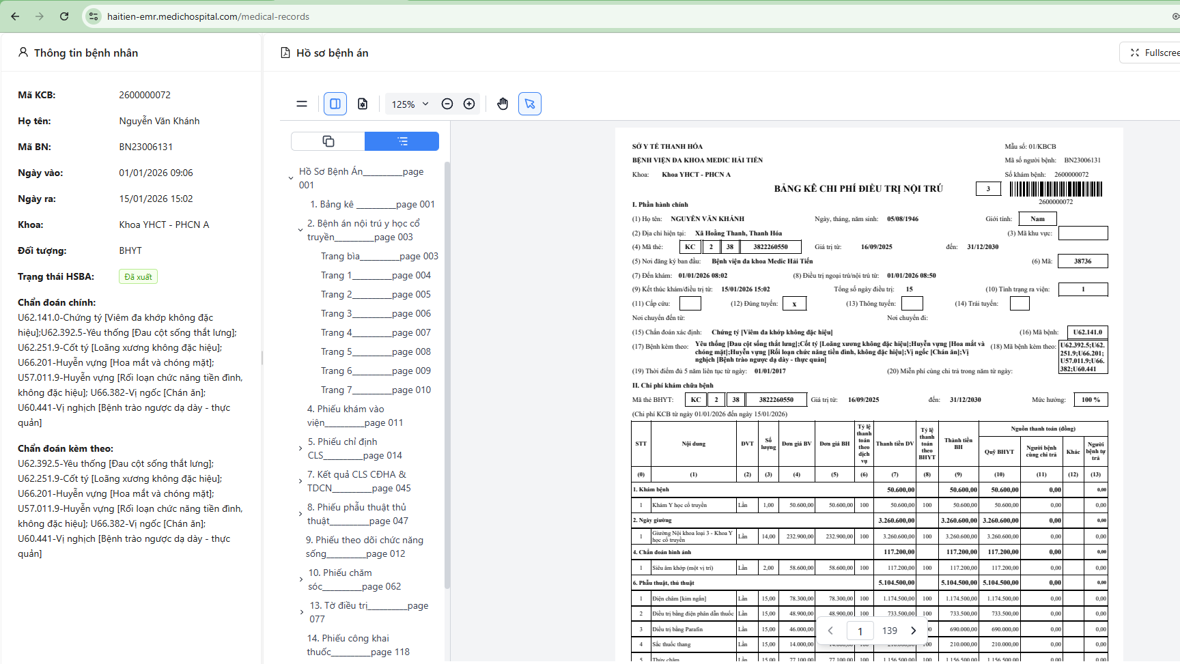Go to Trang 3 page 006
Viewport: 1180px width, 664px height.
(376, 313)
